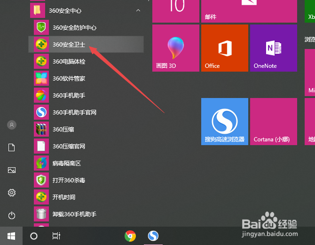Click the 卸载360手机助手 trash icon

click(41, 214)
